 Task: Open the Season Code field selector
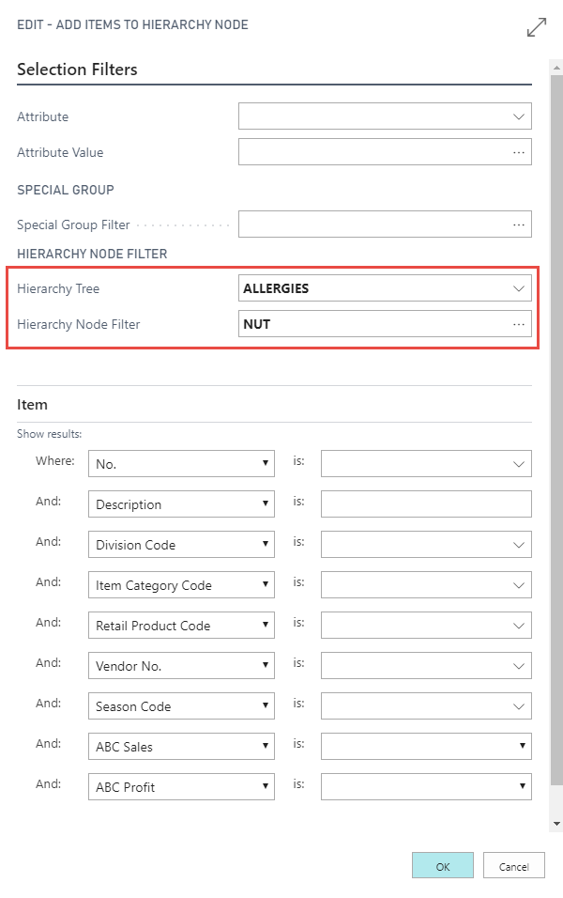pyautogui.click(x=181, y=706)
